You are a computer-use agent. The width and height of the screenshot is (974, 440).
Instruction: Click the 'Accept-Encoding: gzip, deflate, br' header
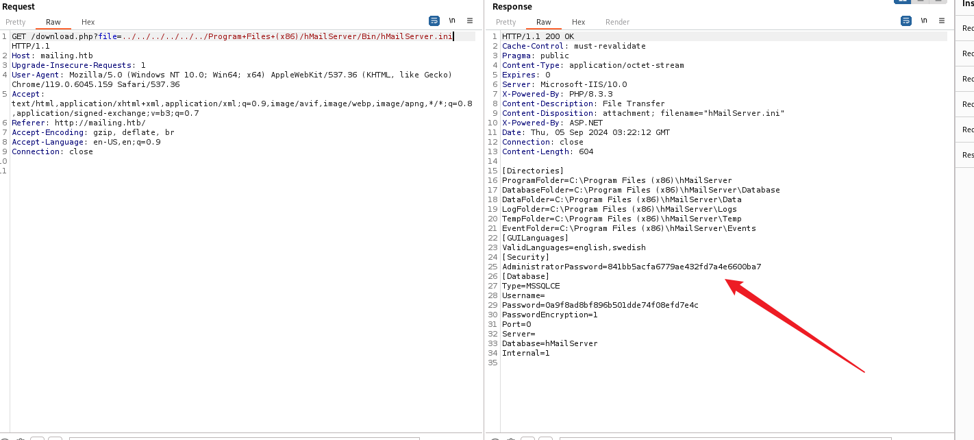tap(93, 132)
